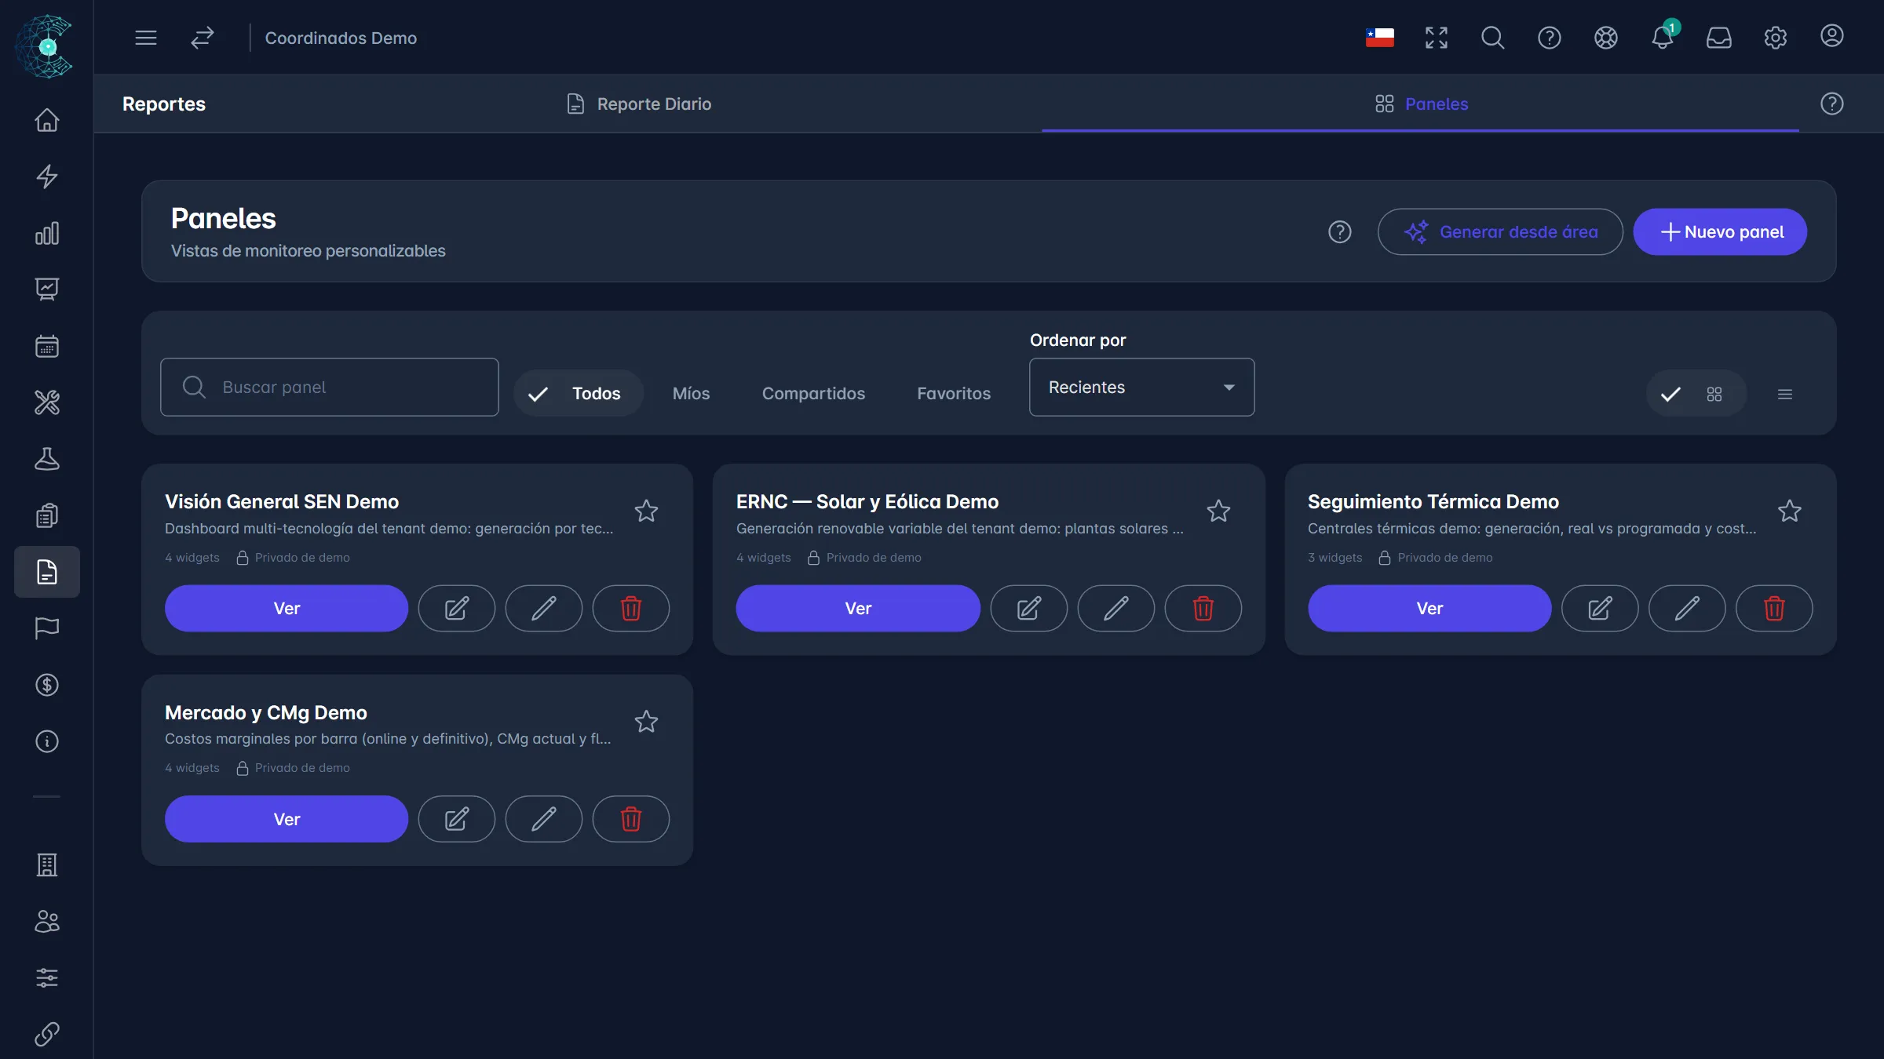Open the settings gear in top bar

[x=1776, y=38]
